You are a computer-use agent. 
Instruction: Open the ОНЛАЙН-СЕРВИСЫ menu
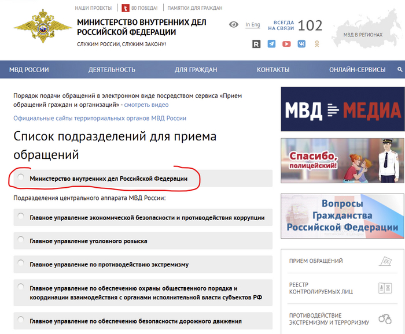[x=357, y=70]
